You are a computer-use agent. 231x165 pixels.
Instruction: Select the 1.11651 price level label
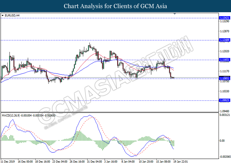pyautogui.click(x=224, y=60)
